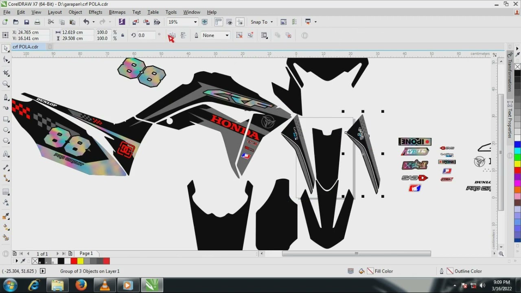Click the Paste clipboard icon
Viewport: 521px width, 293px height.
(x=72, y=22)
